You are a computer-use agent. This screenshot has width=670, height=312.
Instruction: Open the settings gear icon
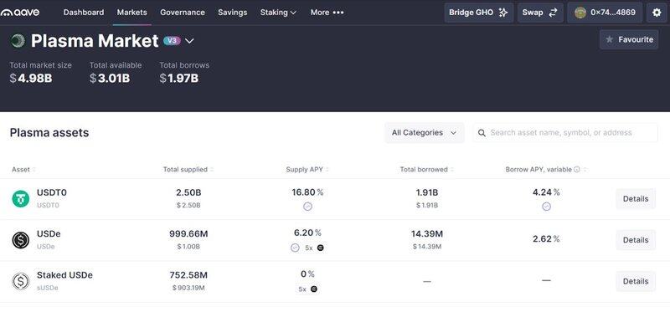[657, 13]
